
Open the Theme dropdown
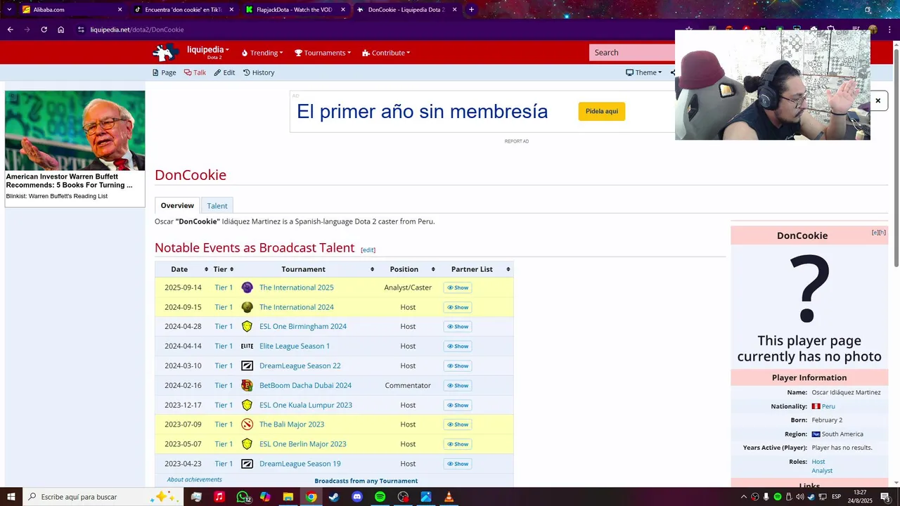[x=643, y=72]
